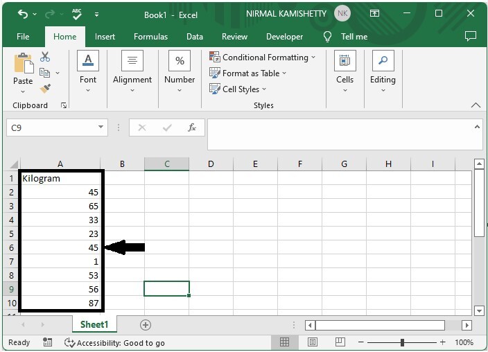Select row 5 header
Image resolution: width=488 pixels, height=352 pixels.
11,234
